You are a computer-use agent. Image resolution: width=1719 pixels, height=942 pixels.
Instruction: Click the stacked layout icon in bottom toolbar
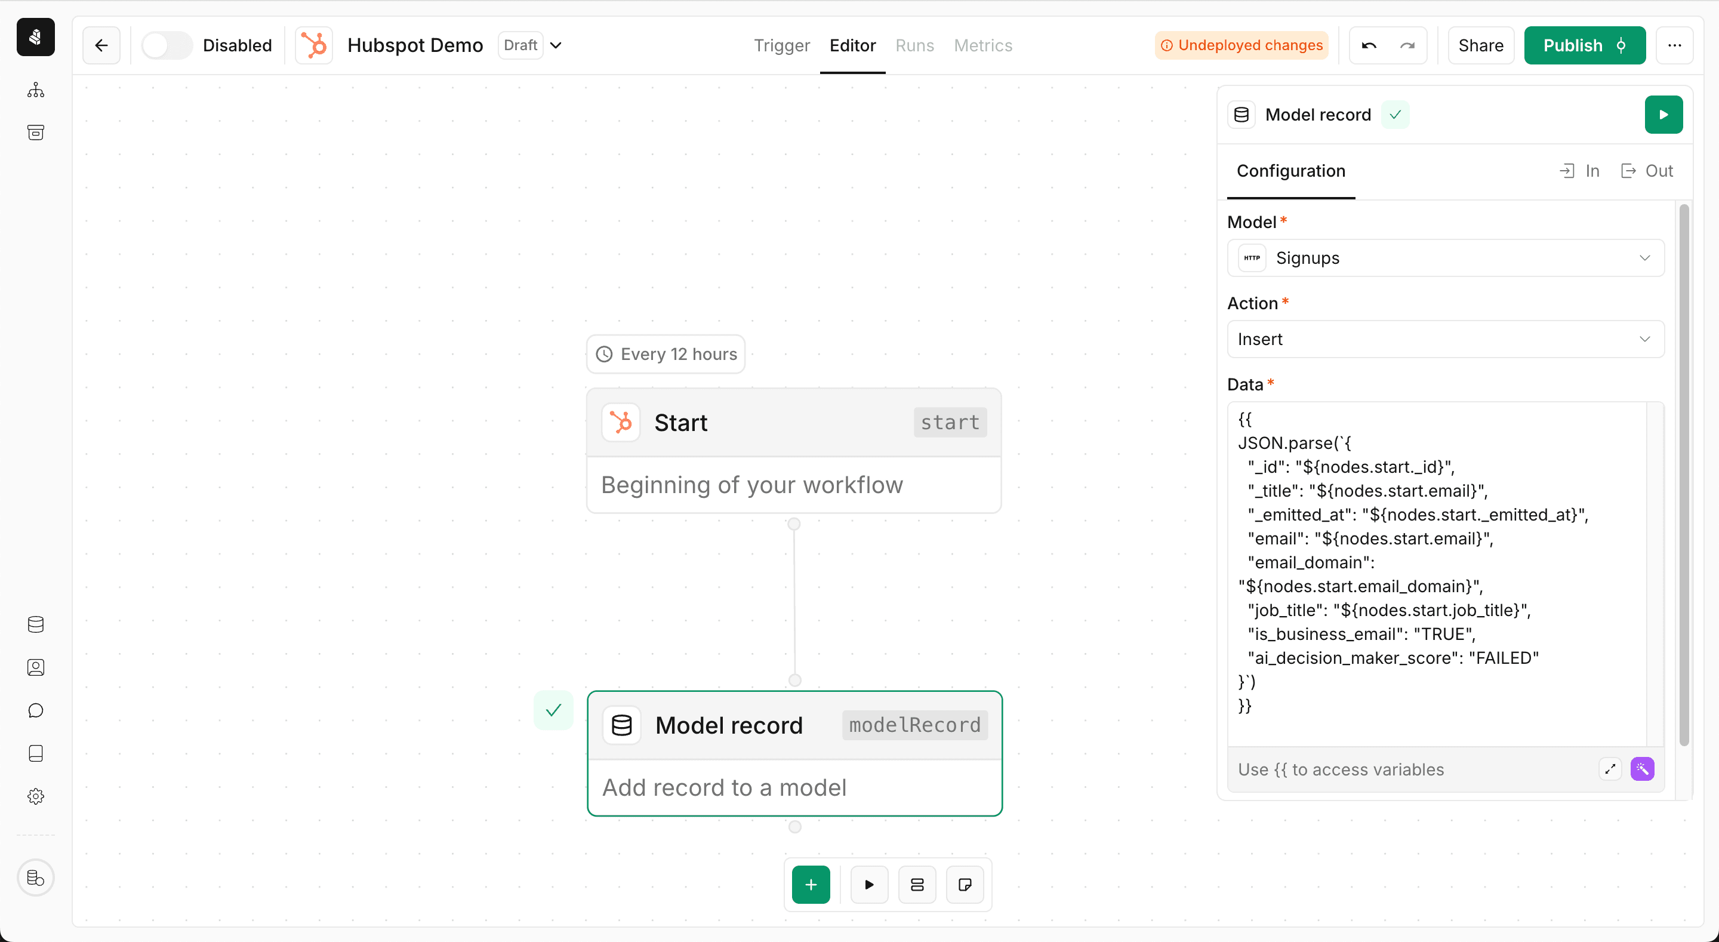pos(917,885)
